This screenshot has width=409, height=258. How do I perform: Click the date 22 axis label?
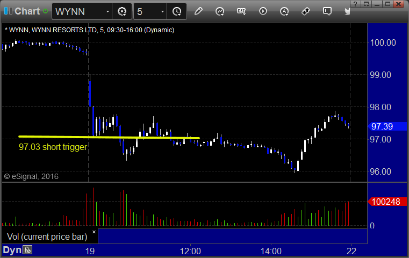(x=351, y=251)
